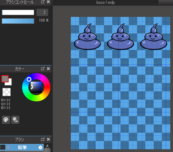Undock the Brush Control panel
The width and height of the screenshot is (173, 152).
click(43, 2)
